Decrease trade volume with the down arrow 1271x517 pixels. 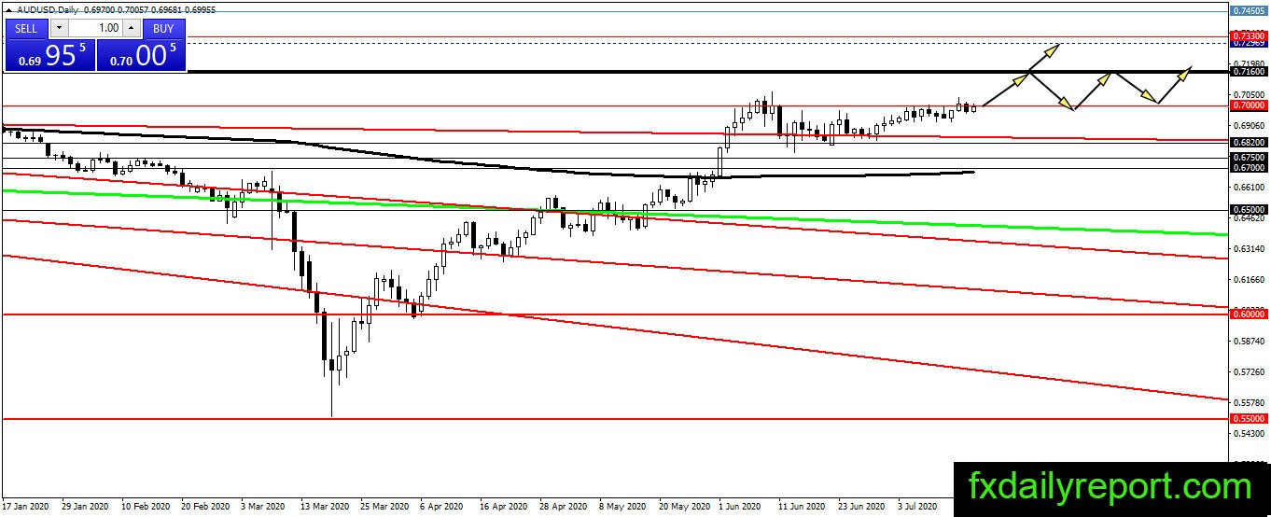tap(59, 28)
